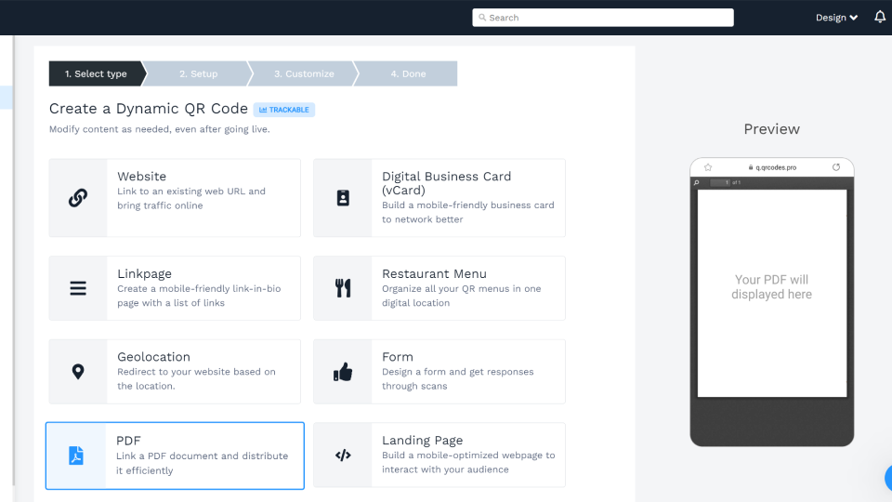Image resolution: width=892 pixels, height=502 pixels.
Task: Choose the Digital Business Card (vCard) title
Action: pyautogui.click(x=447, y=183)
